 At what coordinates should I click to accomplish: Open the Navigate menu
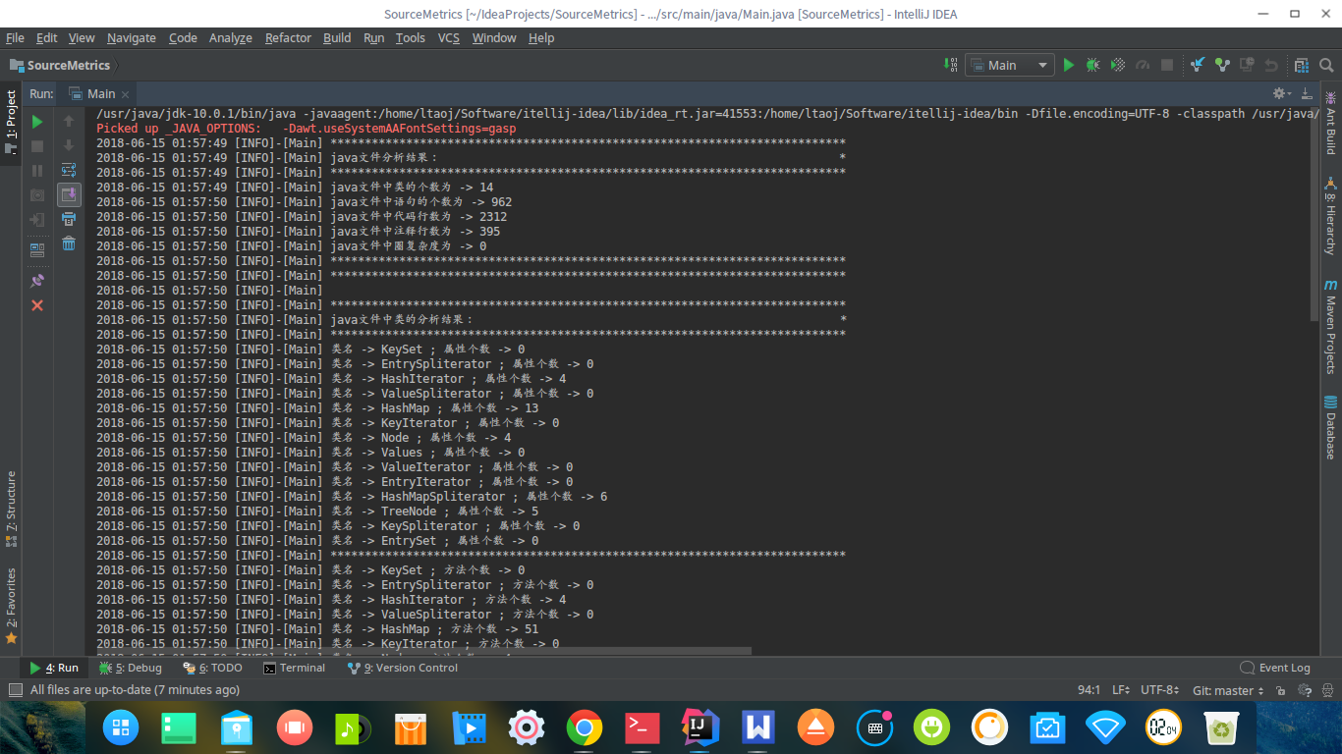[132, 37]
